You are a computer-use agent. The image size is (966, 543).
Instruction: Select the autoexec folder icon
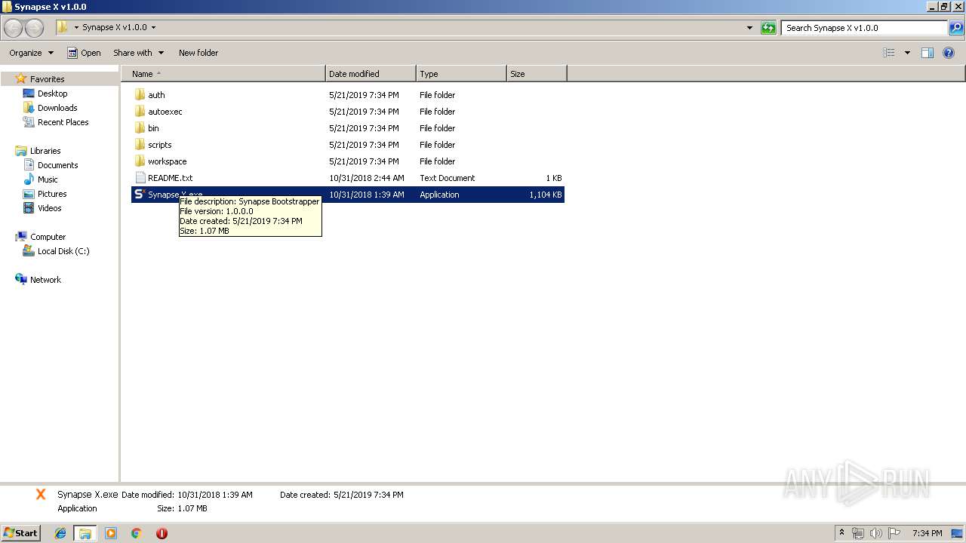click(140, 112)
